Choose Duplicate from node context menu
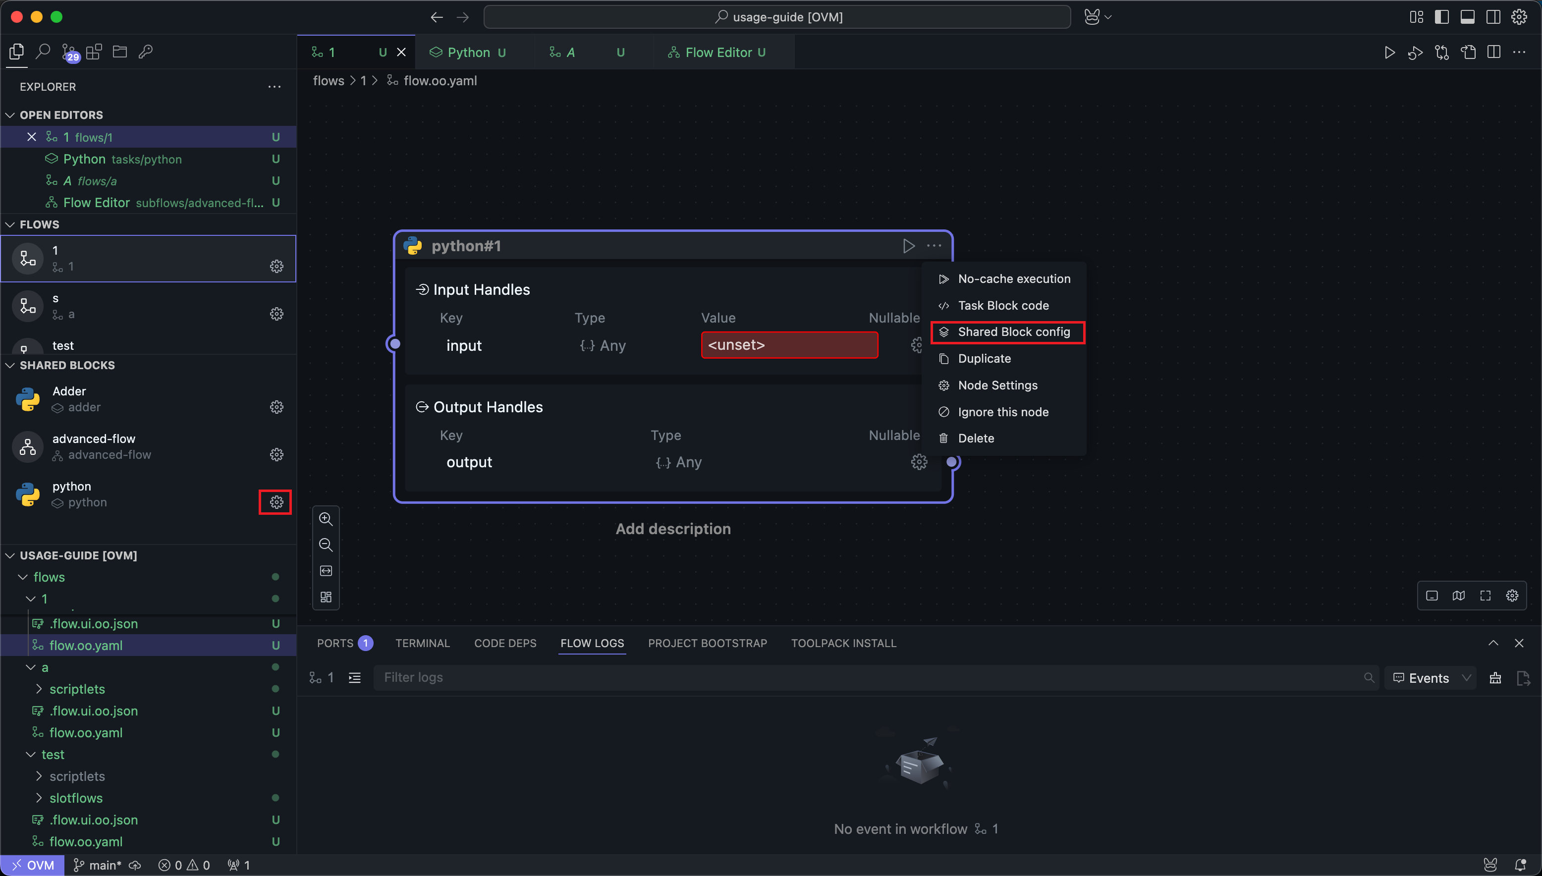Image resolution: width=1542 pixels, height=876 pixels. 984,359
